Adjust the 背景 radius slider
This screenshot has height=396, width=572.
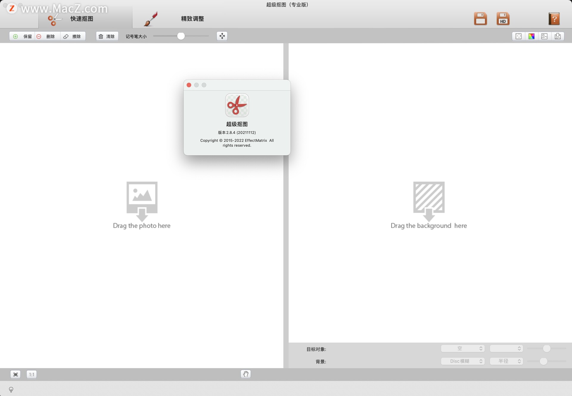coord(544,361)
